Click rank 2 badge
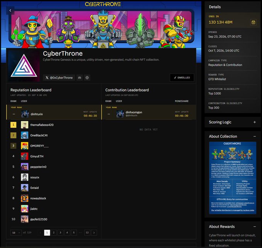 pyautogui.click(x=14, y=135)
